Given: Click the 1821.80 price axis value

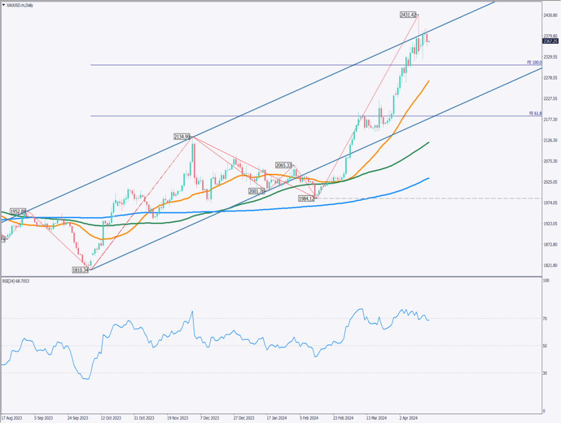Looking at the screenshot, I should 550,265.
